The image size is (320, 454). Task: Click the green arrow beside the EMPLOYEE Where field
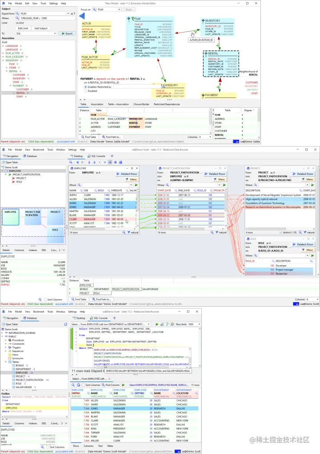coord(136,185)
